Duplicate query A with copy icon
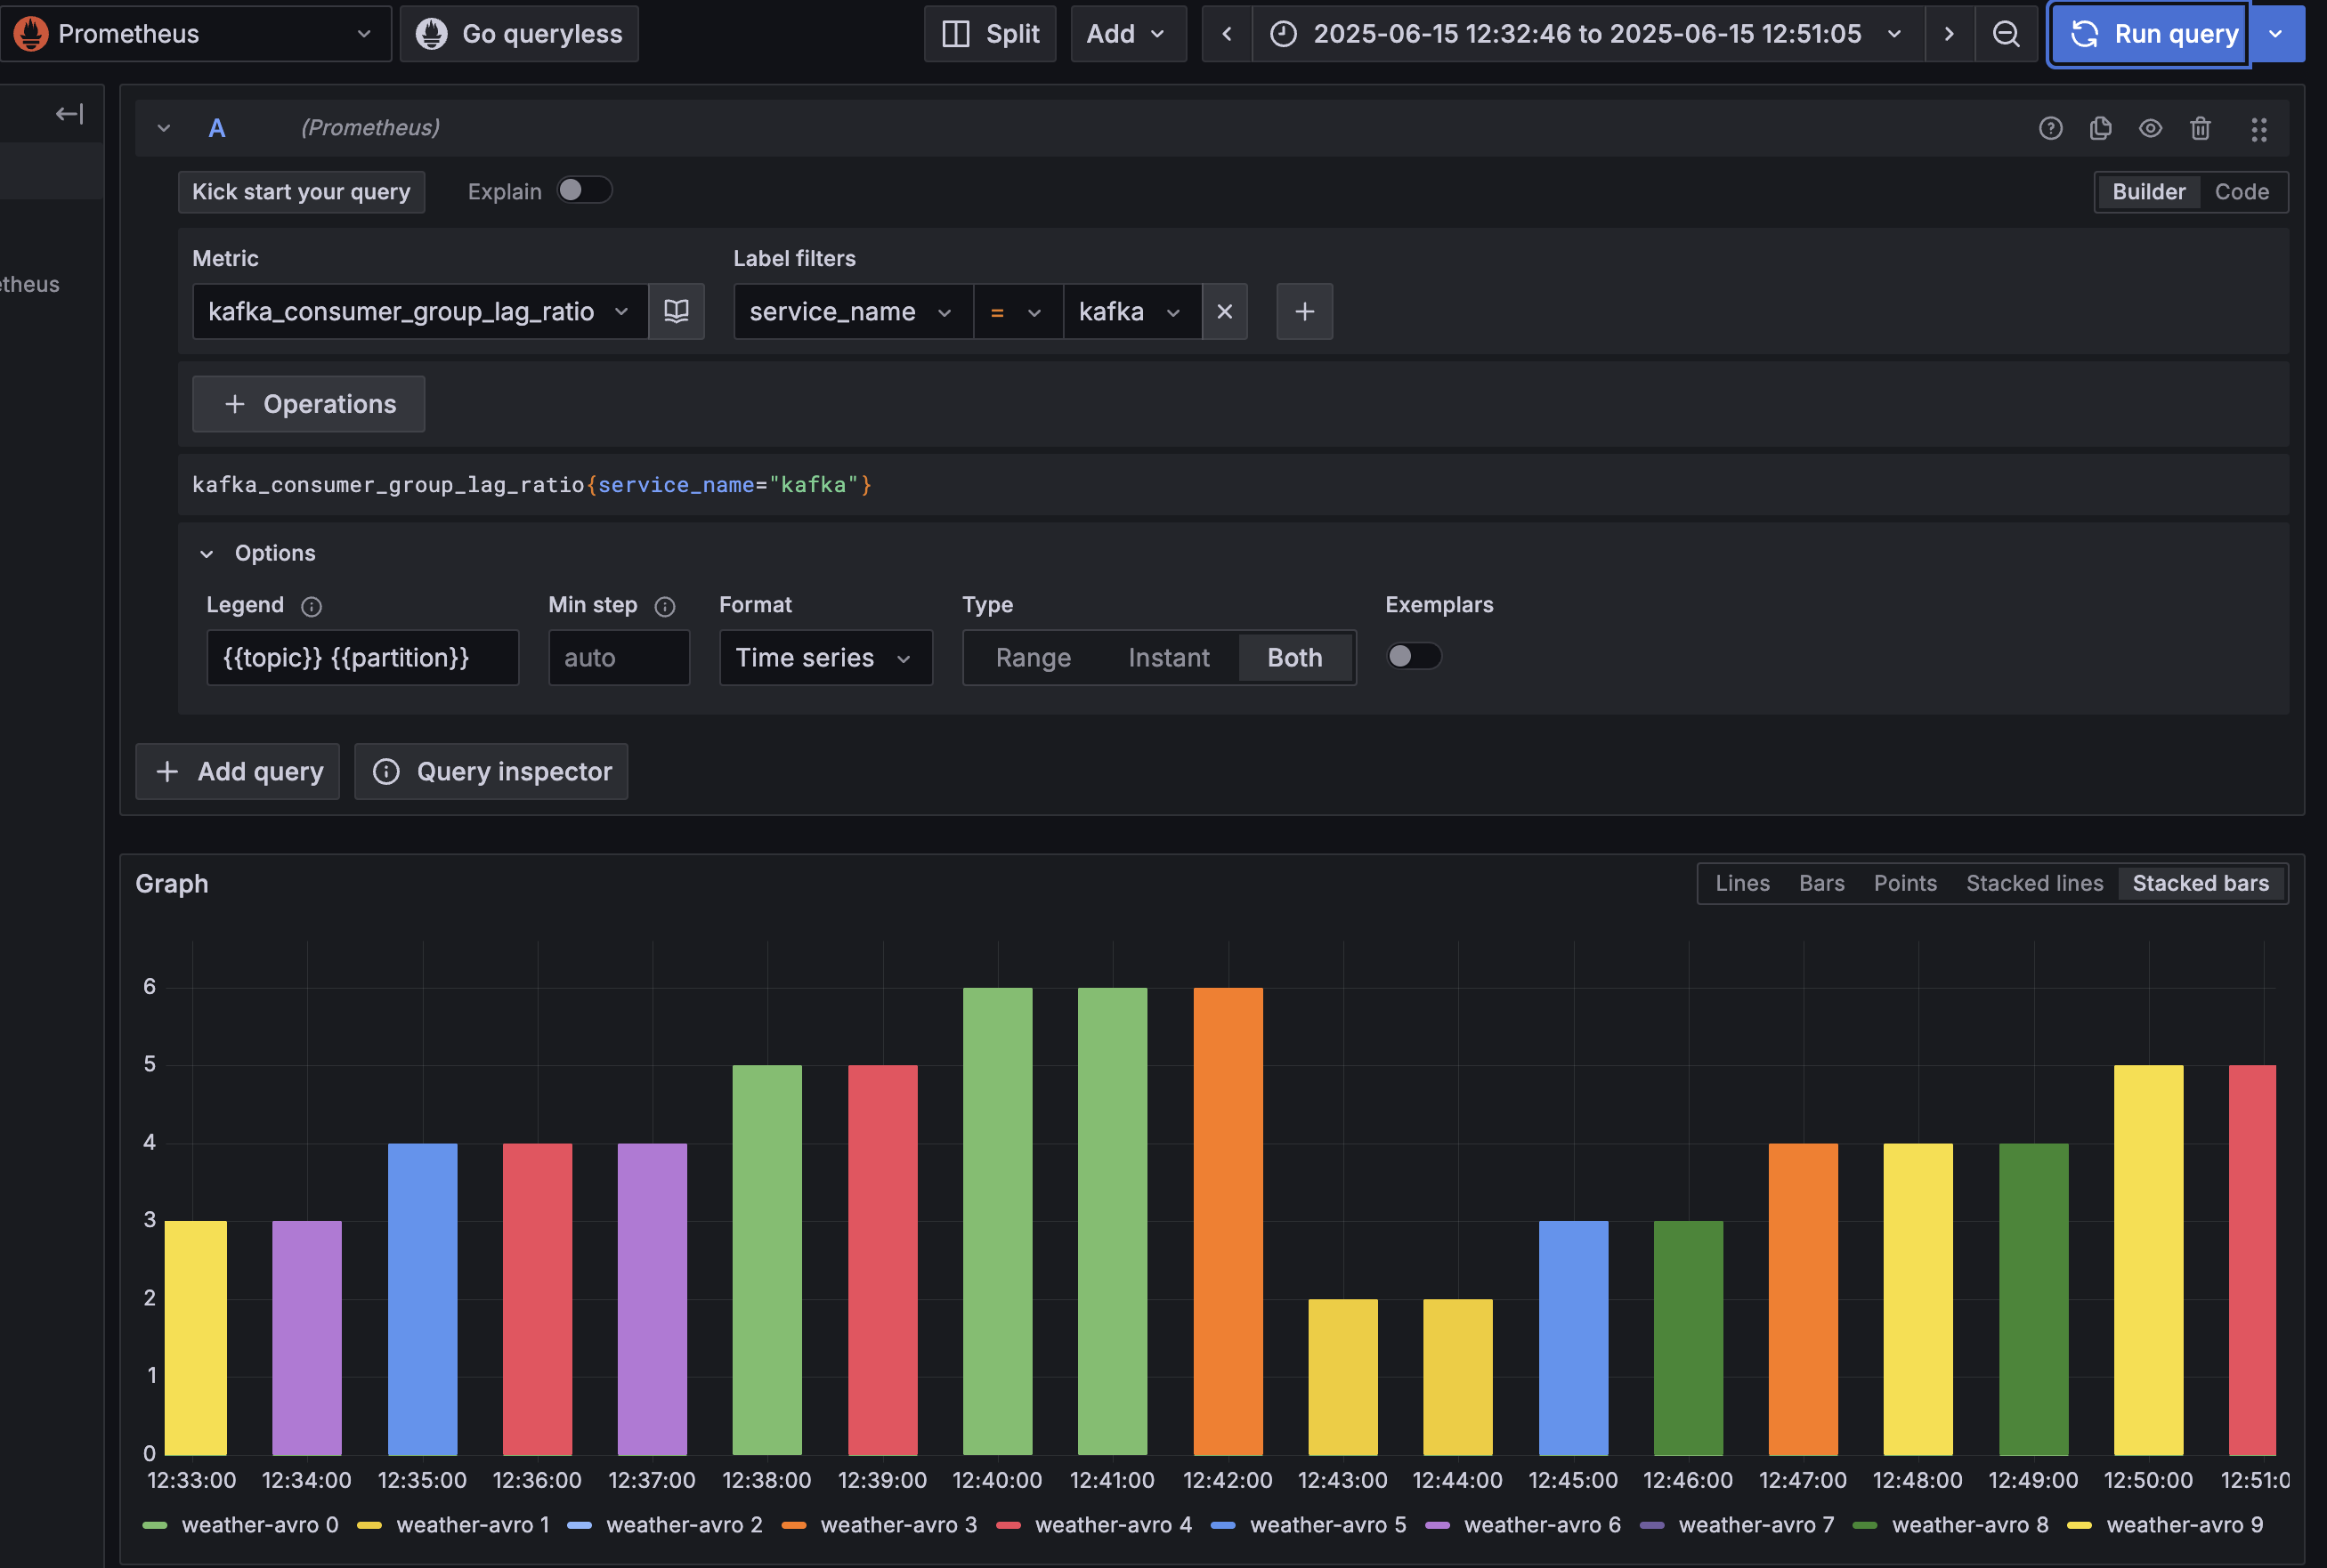 [2100, 128]
